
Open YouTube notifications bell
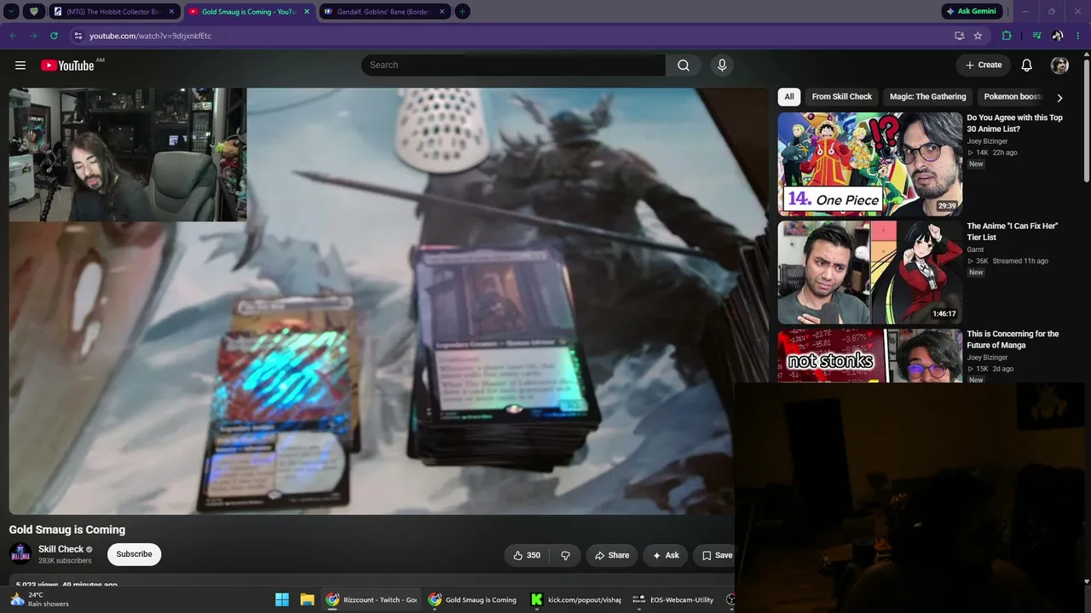[1027, 66]
